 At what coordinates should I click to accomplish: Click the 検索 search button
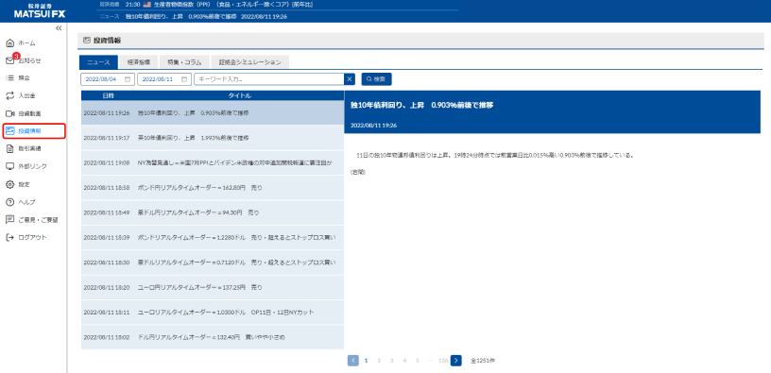tap(376, 79)
